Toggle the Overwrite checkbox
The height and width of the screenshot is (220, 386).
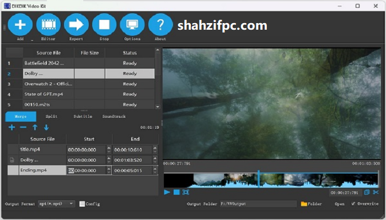point(353,204)
